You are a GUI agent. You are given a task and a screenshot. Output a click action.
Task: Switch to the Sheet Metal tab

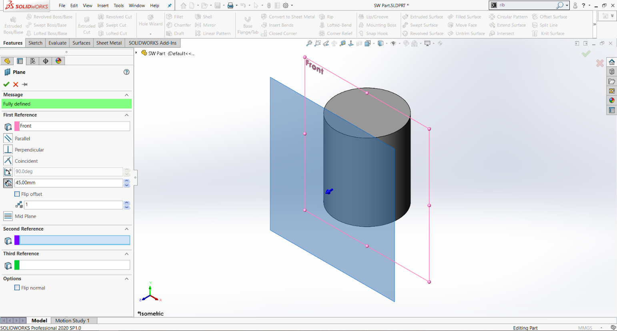pyautogui.click(x=109, y=43)
